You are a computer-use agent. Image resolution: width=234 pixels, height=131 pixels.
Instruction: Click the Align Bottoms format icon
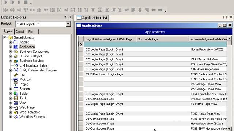39,10
